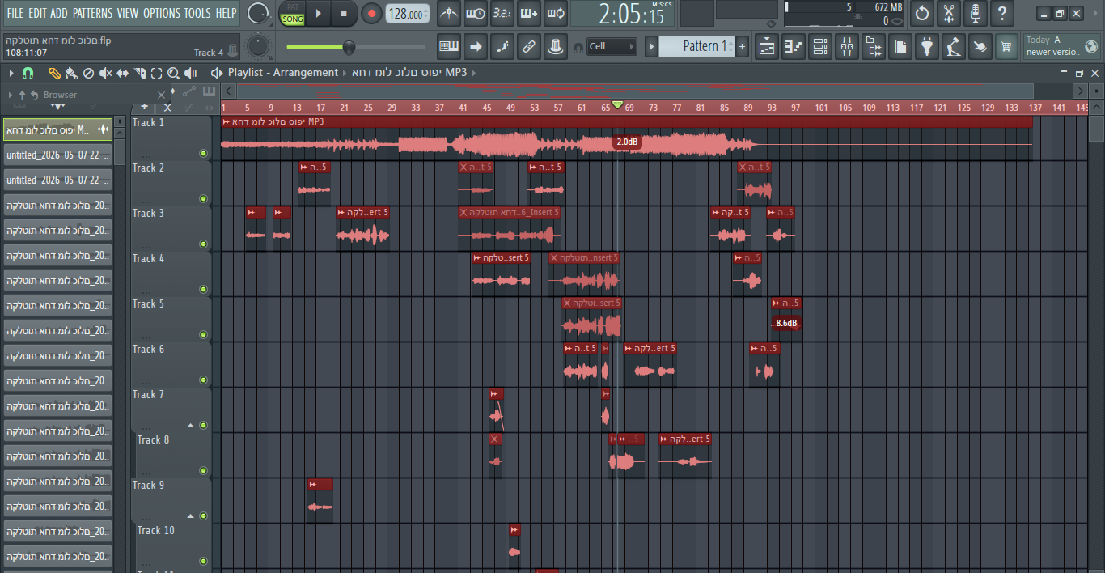1105x573 pixels.
Task: Select the Delete tool in playlist
Action: click(x=88, y=73)
